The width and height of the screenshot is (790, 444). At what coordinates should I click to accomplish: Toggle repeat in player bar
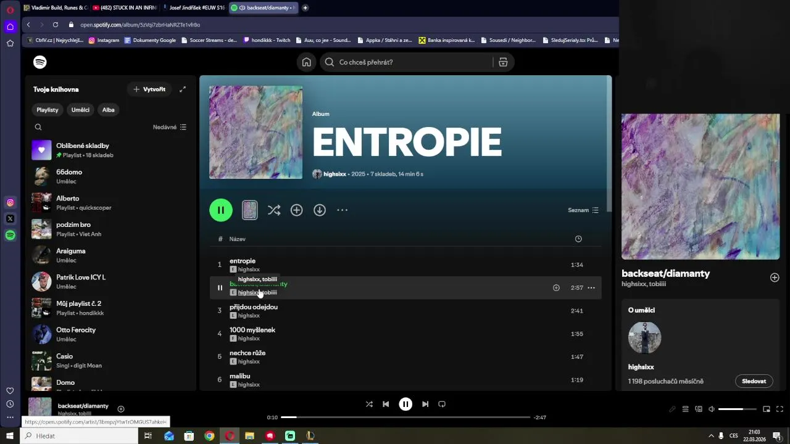(x=442, y=404)
